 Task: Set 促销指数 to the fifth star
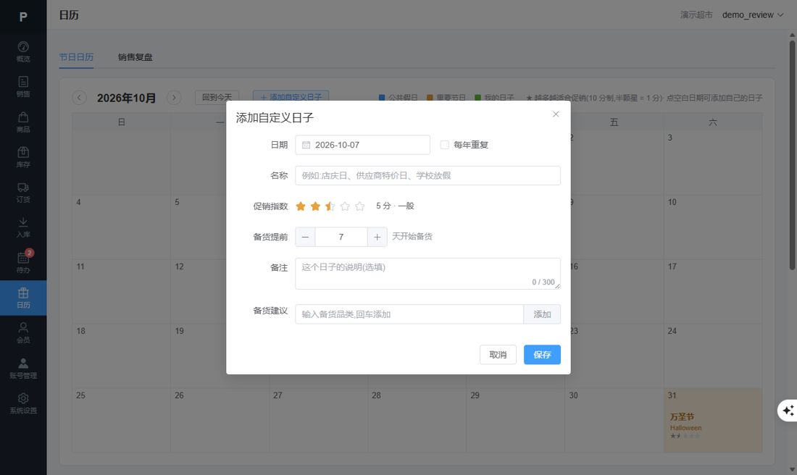[x=360, y=206]
